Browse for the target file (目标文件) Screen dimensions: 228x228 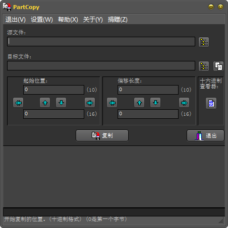coord(204,66)
